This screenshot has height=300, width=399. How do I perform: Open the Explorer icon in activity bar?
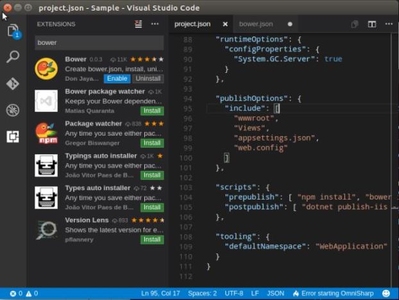12,31
